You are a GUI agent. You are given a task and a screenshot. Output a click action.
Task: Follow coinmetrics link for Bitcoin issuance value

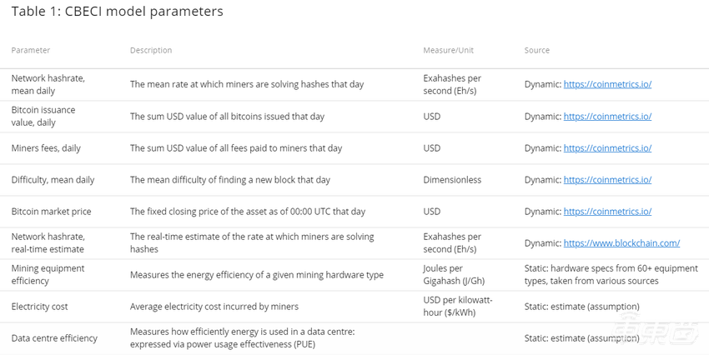coord(607,116)
